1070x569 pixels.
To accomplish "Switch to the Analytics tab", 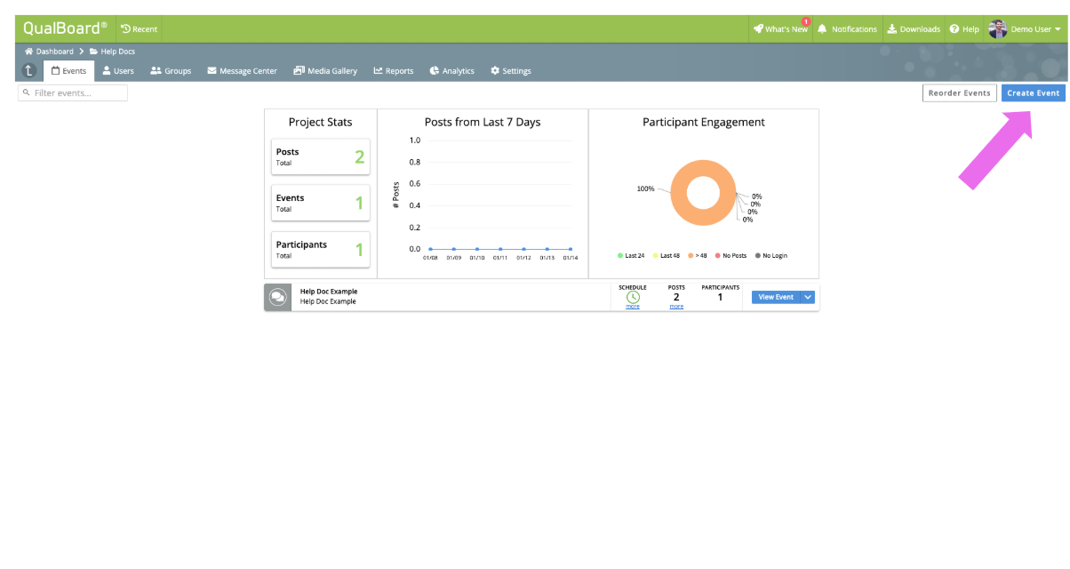I will click(451, 71).
